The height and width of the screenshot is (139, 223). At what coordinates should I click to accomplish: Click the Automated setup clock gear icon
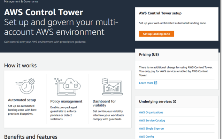coord(25,86)
